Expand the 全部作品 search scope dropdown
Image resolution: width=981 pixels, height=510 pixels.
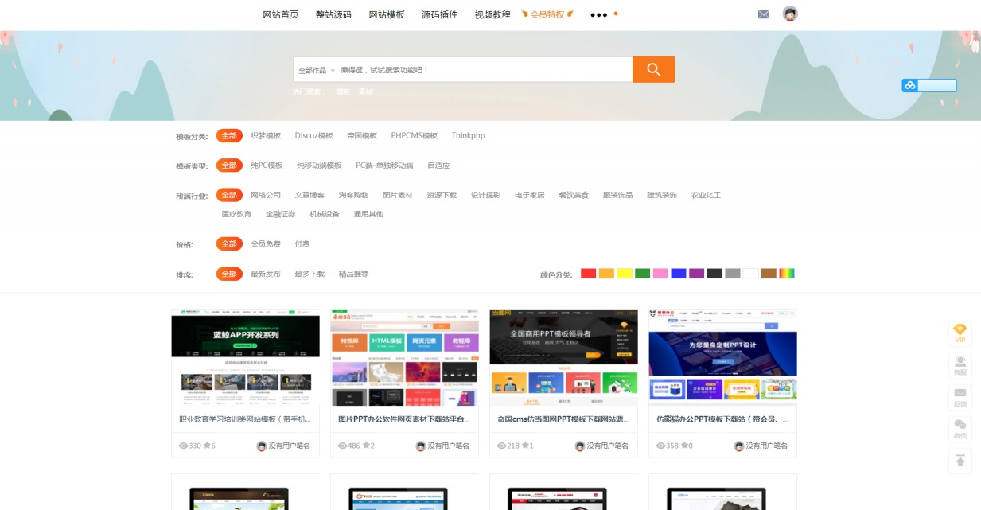316,70
